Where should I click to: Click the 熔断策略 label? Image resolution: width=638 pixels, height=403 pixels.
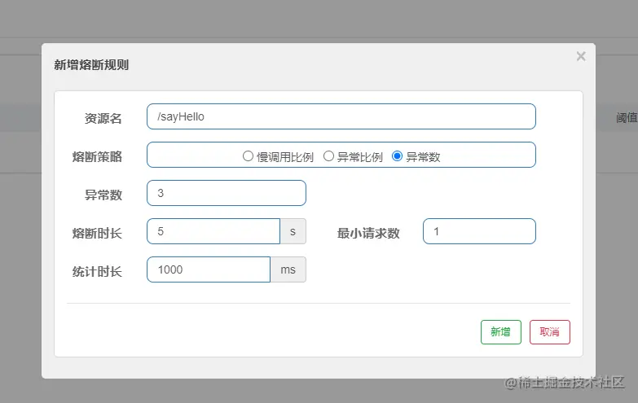(97, 156)
